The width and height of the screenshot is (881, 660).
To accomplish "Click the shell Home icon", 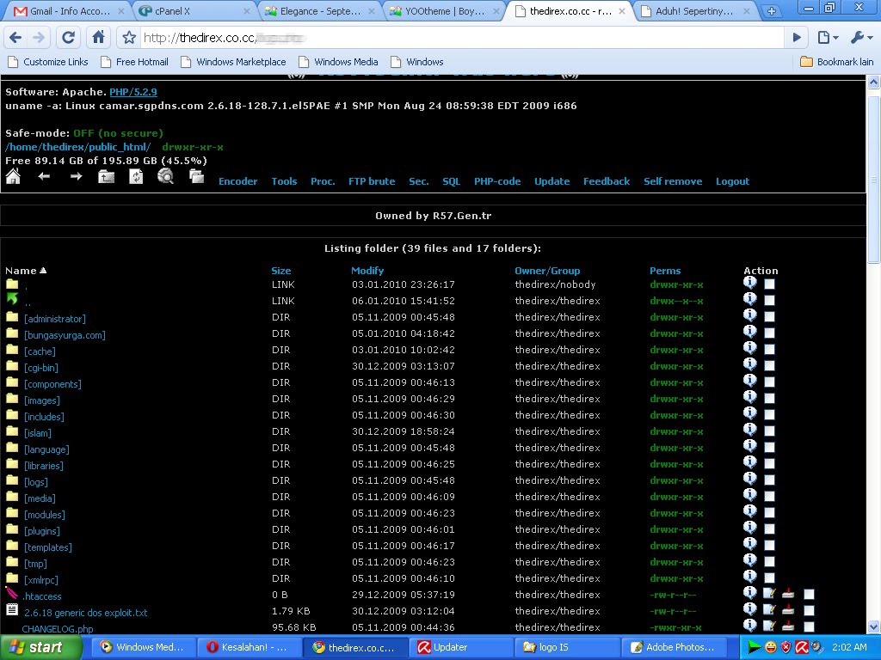I will coord(13,177).
